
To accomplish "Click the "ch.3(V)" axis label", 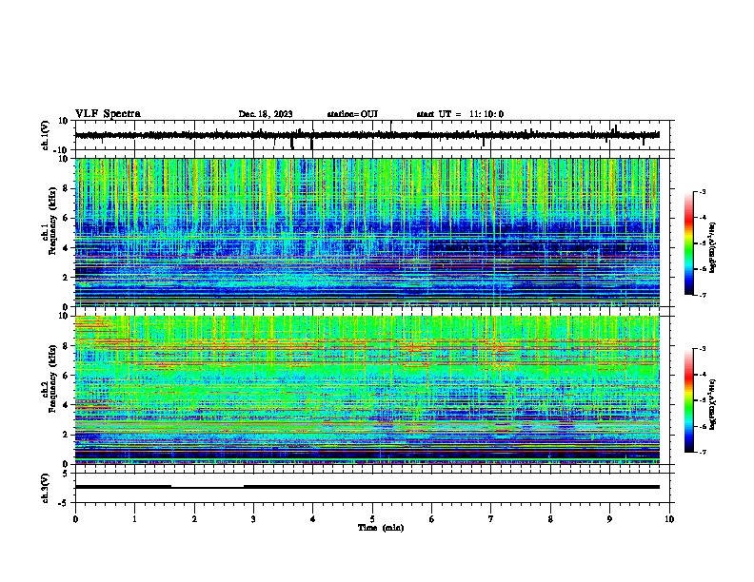I will click(x=46, y=488).
